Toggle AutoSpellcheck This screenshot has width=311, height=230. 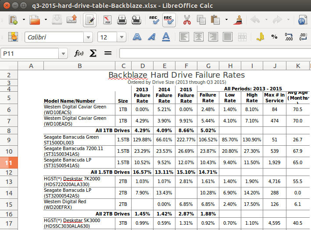[x=169, y=20]
